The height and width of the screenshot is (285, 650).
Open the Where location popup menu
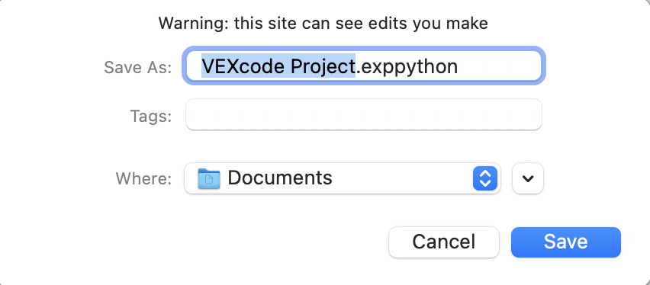point(343,178)
